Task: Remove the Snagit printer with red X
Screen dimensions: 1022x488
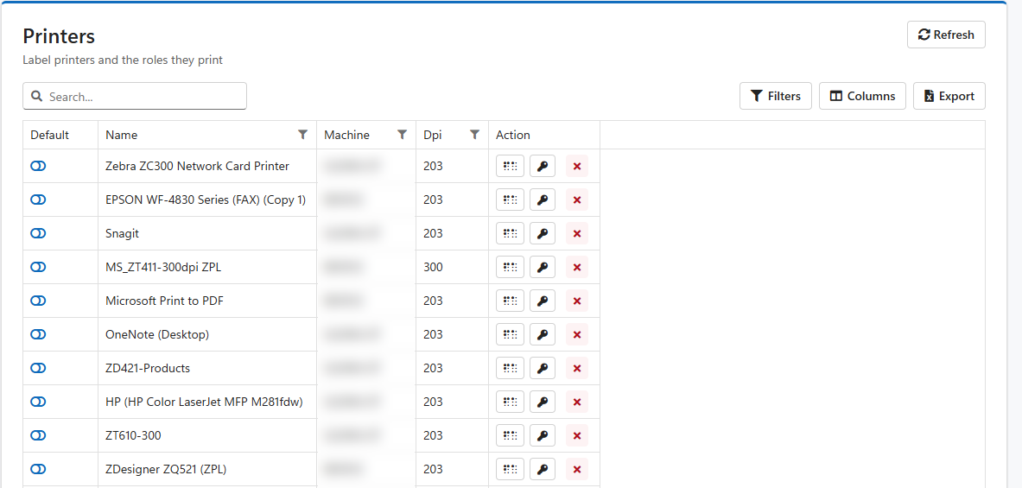Action: tap(577, 233)
